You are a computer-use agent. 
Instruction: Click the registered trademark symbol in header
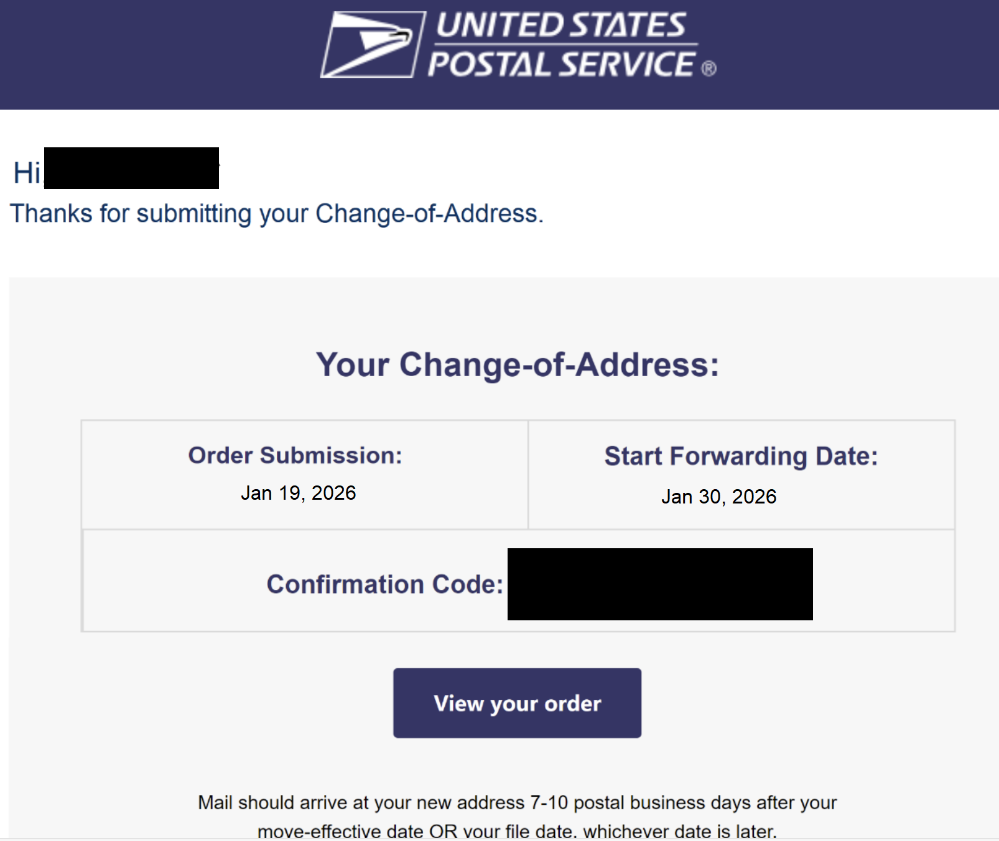click(709, 68)
